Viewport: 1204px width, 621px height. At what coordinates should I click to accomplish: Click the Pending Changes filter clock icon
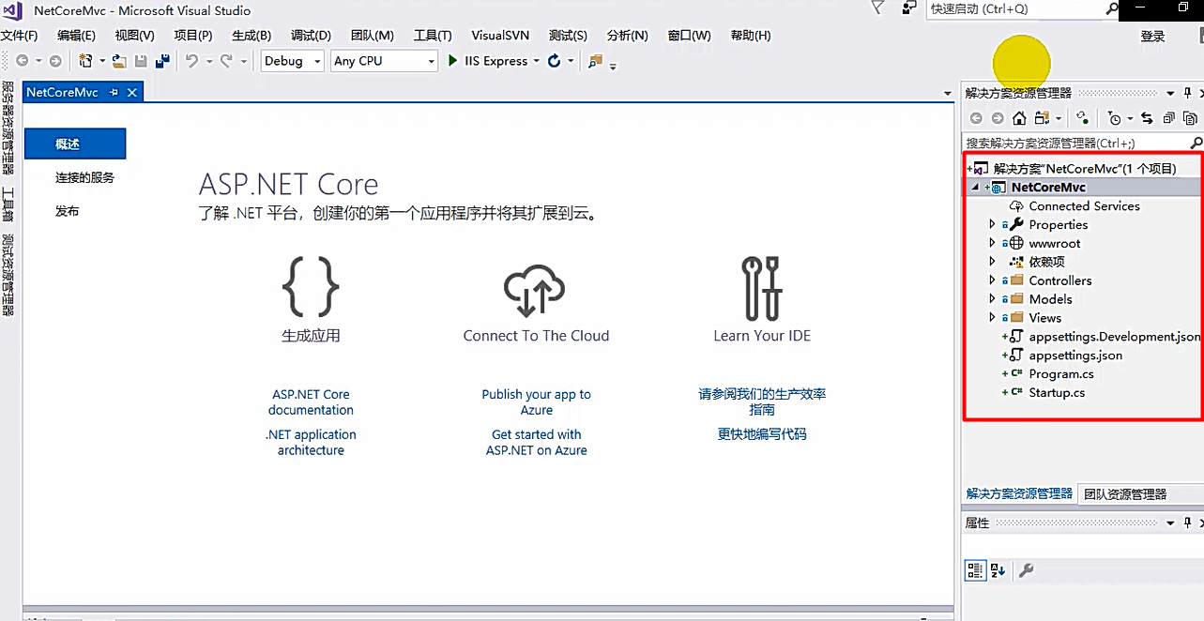click(1114, 118)
